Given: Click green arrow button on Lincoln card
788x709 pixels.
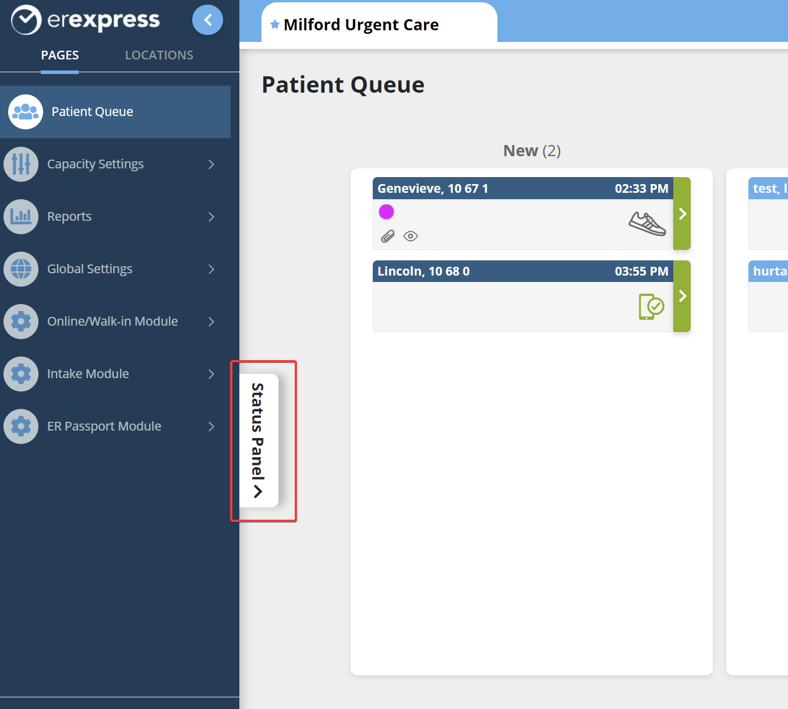Looking at the screenshot, I should click(x=682, y=296).
